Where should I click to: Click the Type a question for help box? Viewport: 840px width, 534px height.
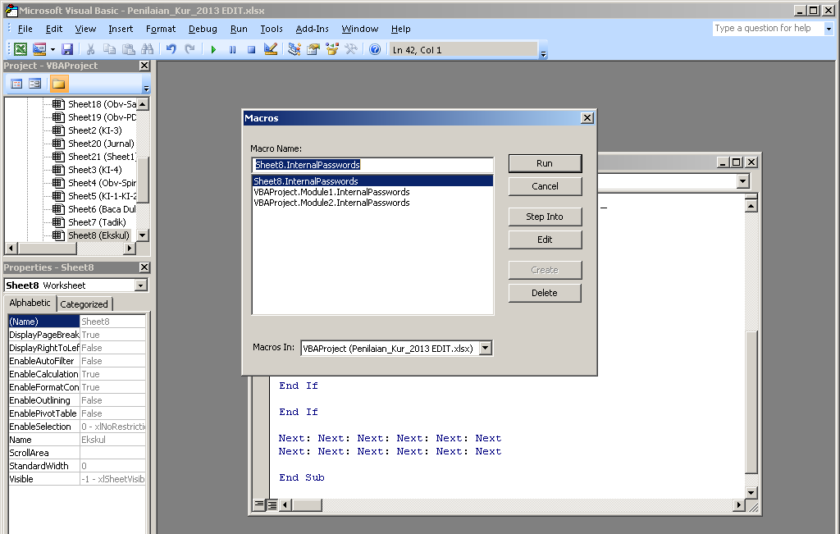[768, 29]
